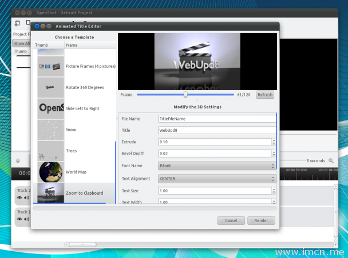The width and height of the screenshot is (348, 258).
Task: Minimize the Animated Title Editor window
Action: 43,26
